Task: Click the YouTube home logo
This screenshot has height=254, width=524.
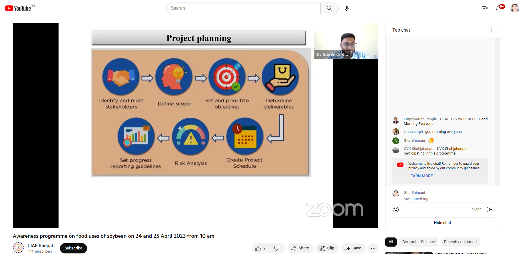Action: click(x=18, y=8)
